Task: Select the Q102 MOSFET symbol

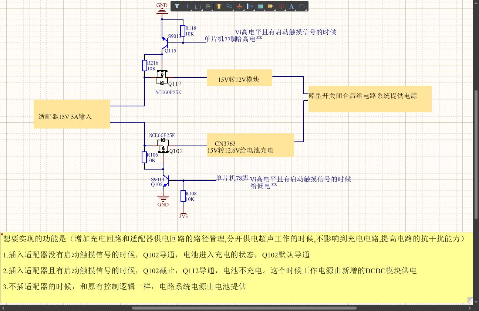Action: pyautogui.click(x=163, y=146)
